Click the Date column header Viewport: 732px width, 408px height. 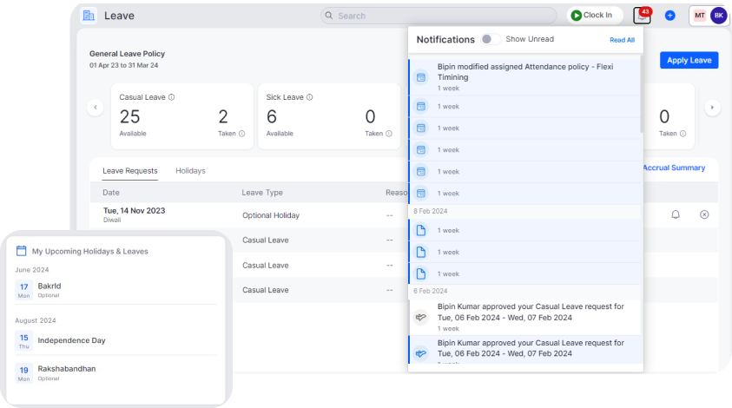click(111, 193)
